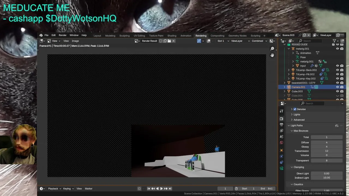This screenshot has width=349, height=196.
Task: Open the Render properties tab
Action: click(281, 119)
